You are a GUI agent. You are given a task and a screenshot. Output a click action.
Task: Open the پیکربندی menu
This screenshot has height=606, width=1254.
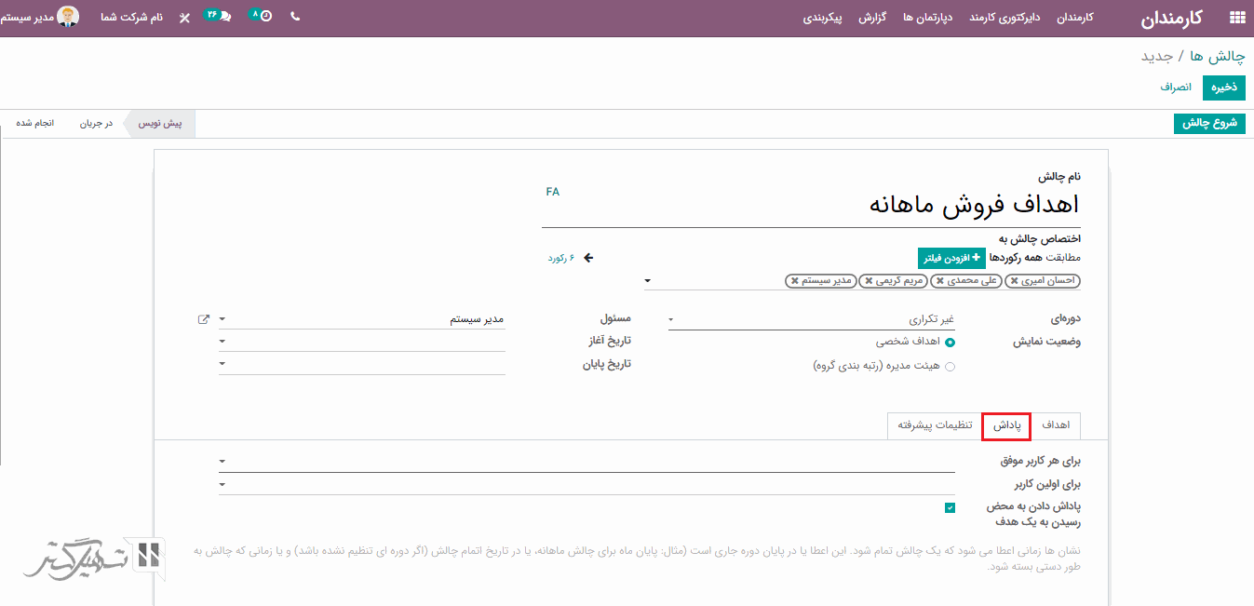[x=823, y=18]
